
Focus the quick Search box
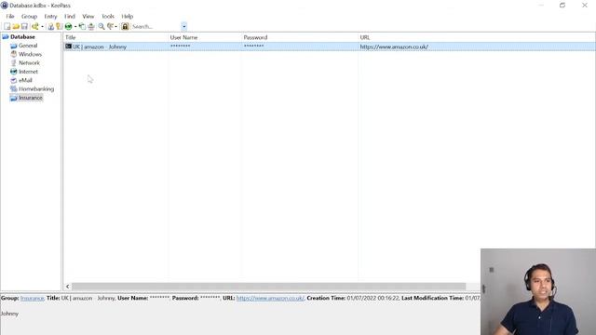156,27
